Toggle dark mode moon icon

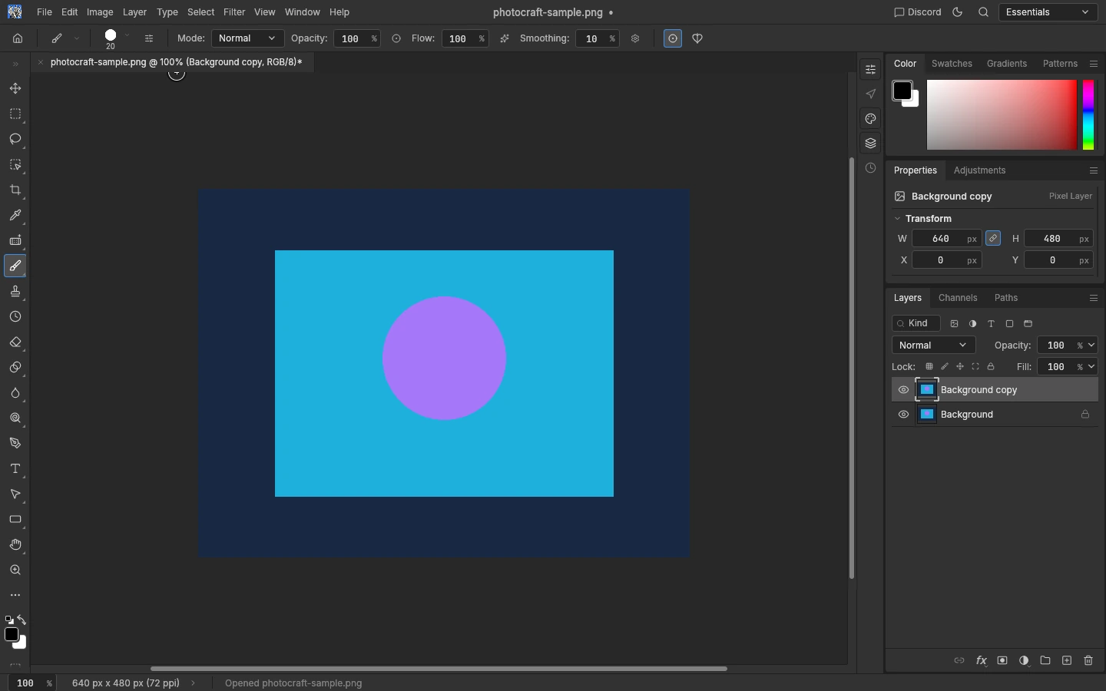[x=957, y=12]
